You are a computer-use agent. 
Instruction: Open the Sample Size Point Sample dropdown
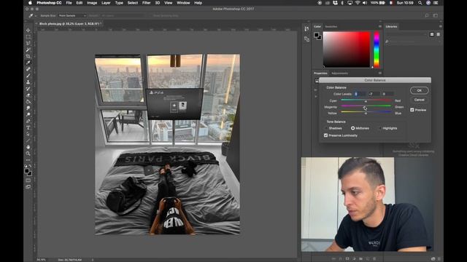pyautogui.click(x=72, y=15)
